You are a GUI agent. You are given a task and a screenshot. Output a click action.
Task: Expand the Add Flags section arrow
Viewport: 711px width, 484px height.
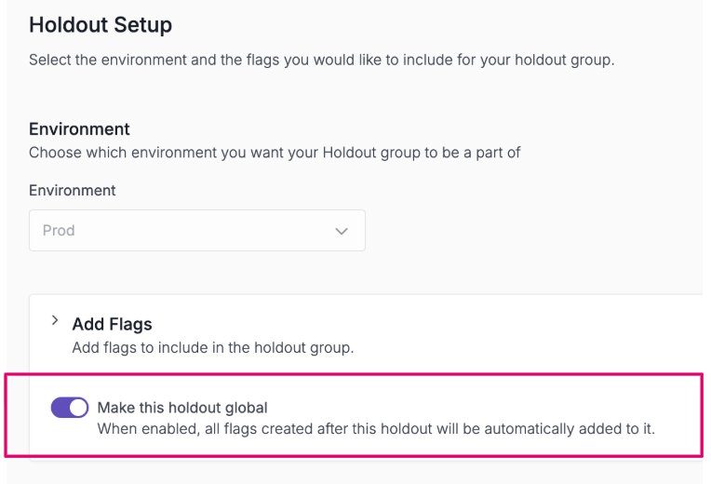54,321
